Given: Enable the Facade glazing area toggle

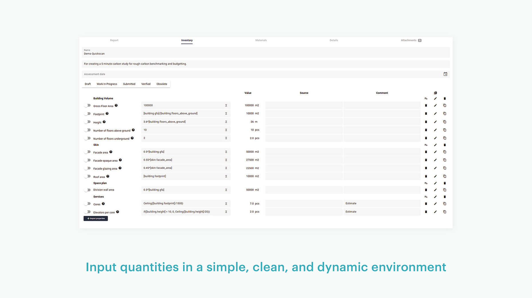Looking at the screenshot, I should [88, 168].
